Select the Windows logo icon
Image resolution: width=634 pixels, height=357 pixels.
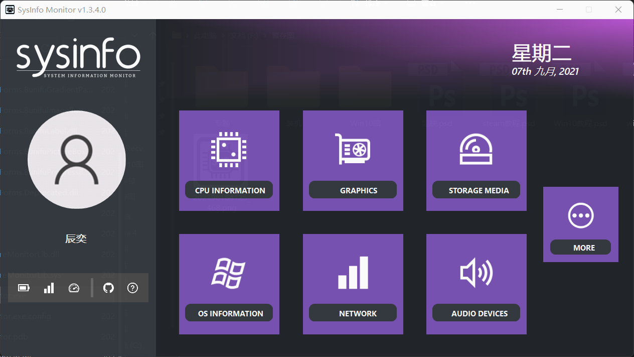229,273
